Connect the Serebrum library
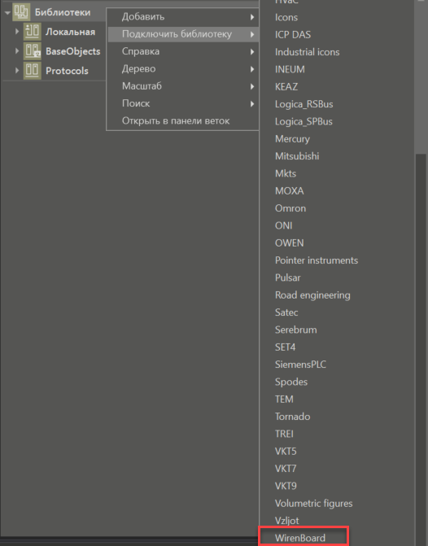 coord(296,330)
